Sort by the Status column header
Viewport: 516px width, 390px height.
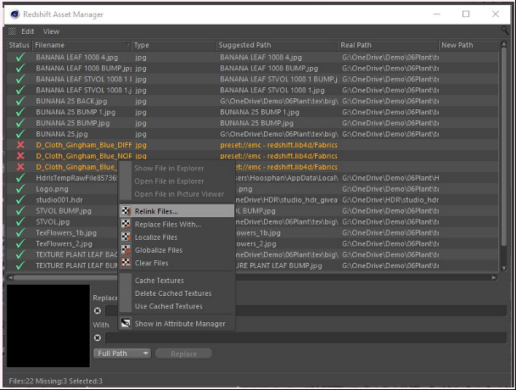(19, 45)
